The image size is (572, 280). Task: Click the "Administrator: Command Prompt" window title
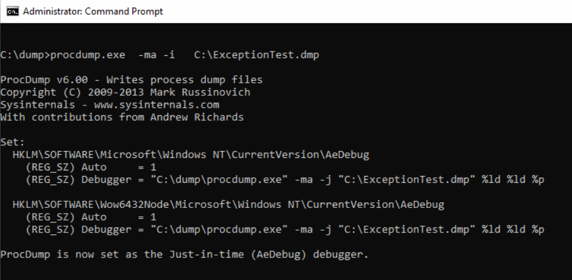coord(93,11)
